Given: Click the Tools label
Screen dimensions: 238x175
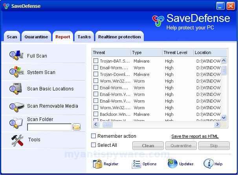Looking at the screenshot, I should tap(34, 139).
